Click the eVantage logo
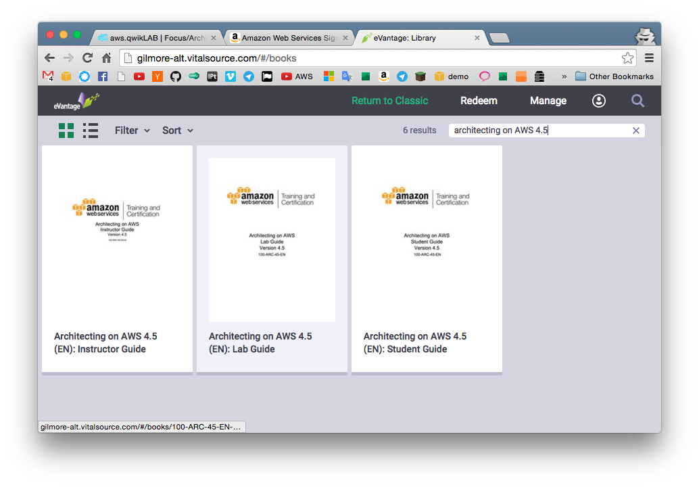This screenshot has height=487, width=699. click(x=76, y=101)
